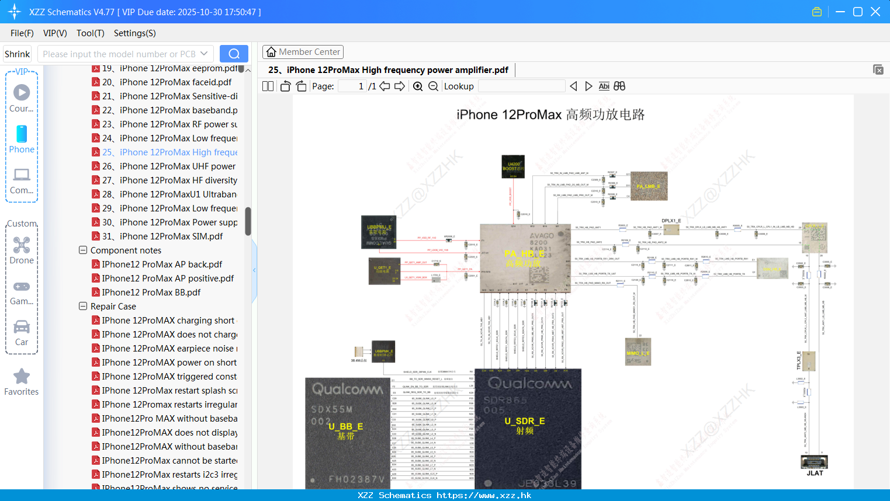Open 30 iPhone 12ProMax Power supply file

point(164,222)
